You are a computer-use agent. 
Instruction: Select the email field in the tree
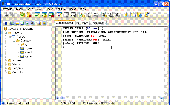[28, 52]
